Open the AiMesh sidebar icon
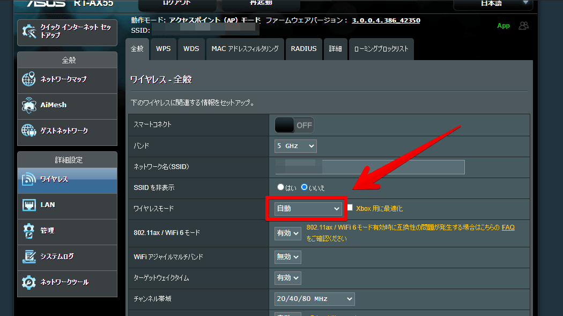This screenshot has width=563, height=316. pos(29,105)
